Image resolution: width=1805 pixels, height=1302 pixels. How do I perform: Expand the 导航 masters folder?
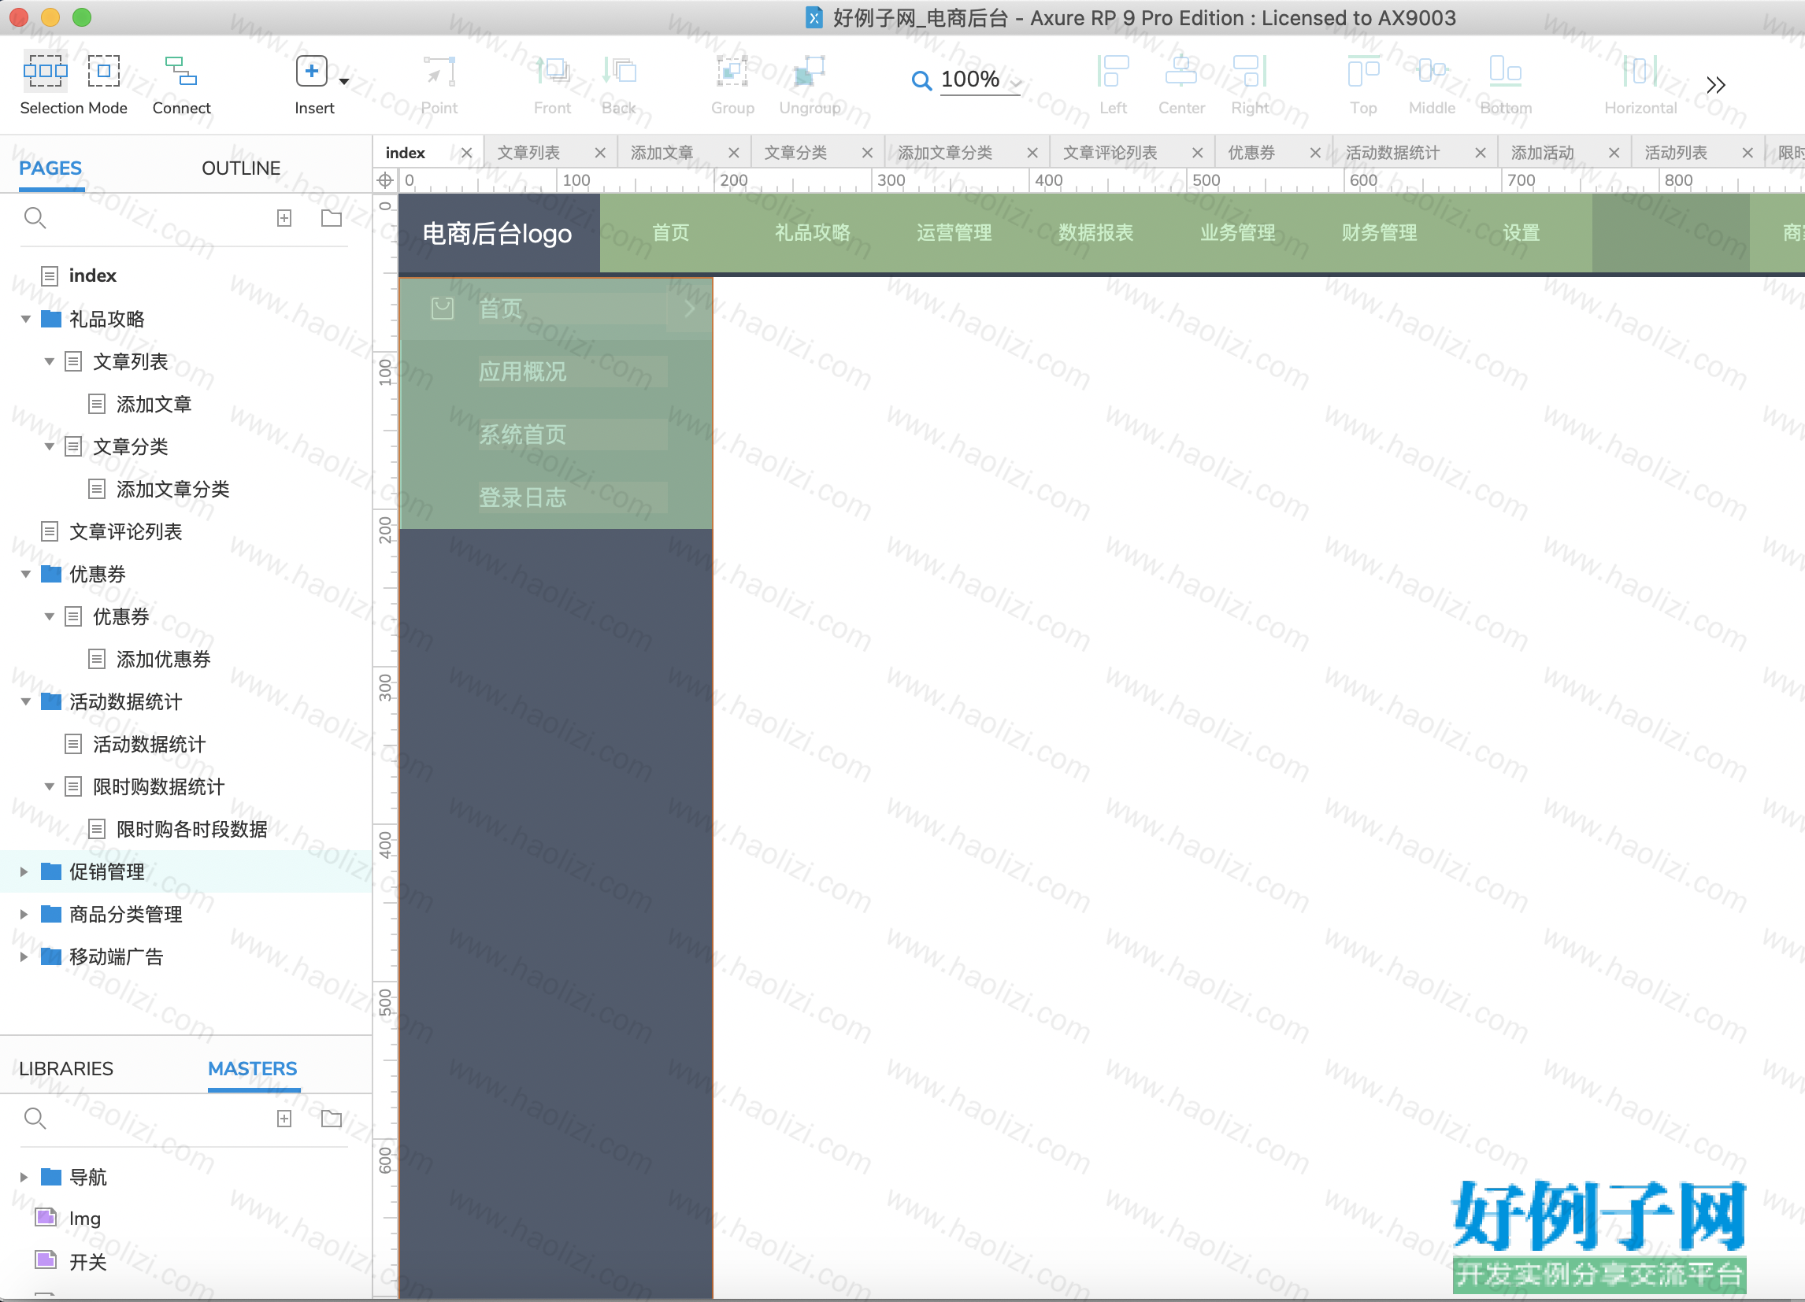click(24, 1177)
